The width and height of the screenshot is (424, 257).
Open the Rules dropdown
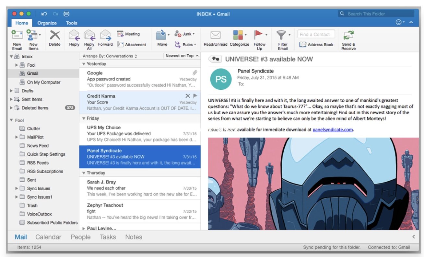[x=185, y=45]
